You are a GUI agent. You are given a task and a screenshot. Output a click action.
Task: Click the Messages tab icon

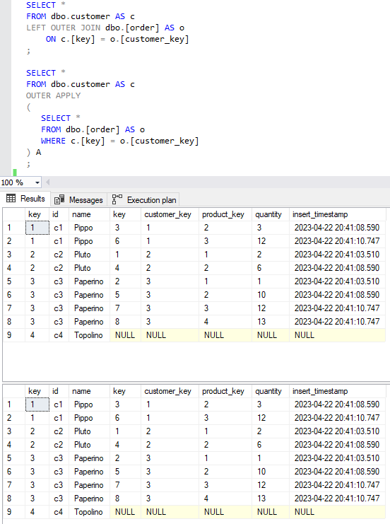(x=59, y=199)
